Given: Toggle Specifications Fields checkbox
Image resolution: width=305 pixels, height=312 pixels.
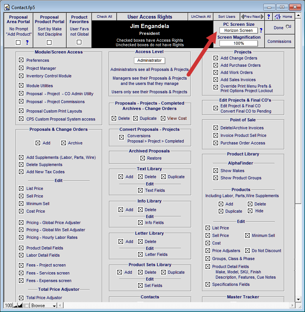Looking at the screenshot, I should pos(208,284).
